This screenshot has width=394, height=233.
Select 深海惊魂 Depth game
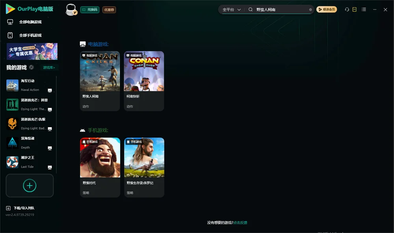click(x=30, y=143)
